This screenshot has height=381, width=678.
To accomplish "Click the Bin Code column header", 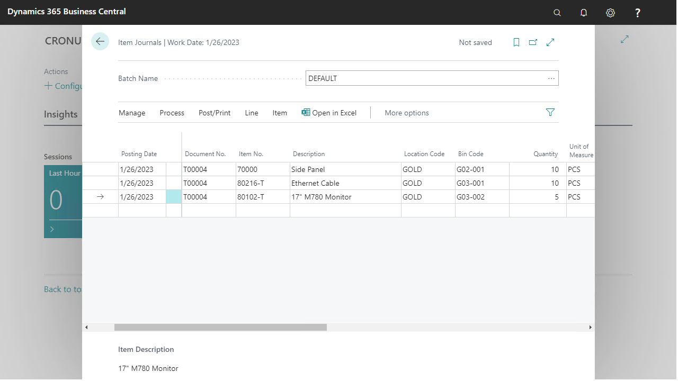I will (x=471, y=154).
